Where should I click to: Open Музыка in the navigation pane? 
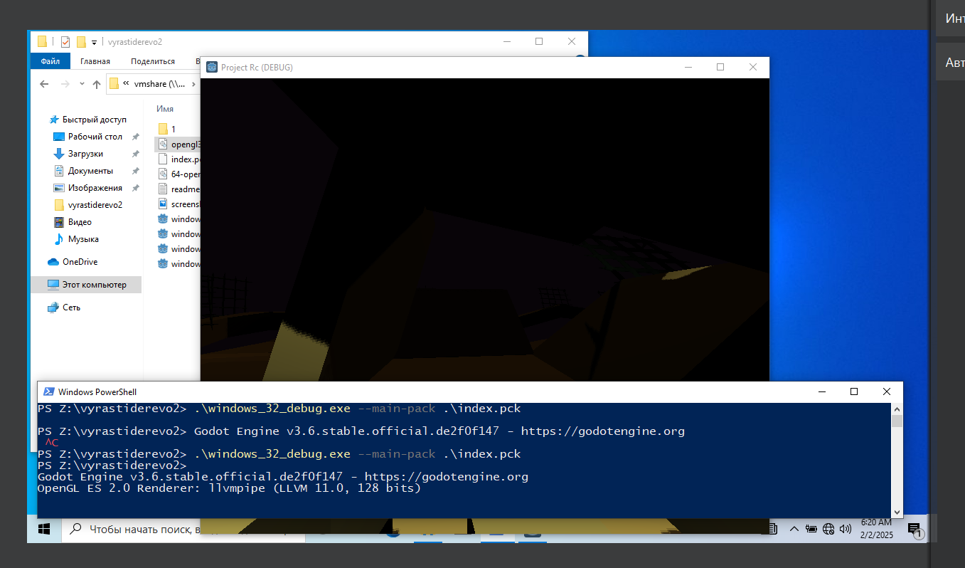83,239
